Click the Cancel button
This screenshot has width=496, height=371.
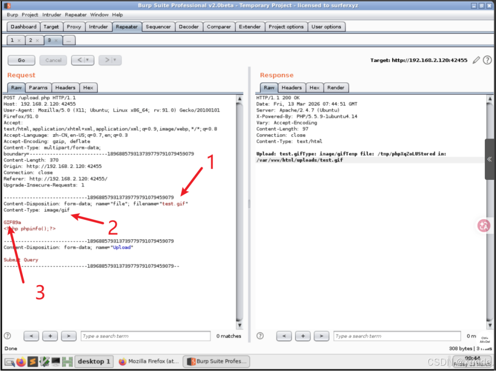(x=53, y=60)
